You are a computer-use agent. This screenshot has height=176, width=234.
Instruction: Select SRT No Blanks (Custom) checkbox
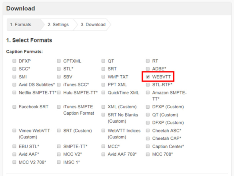[x=103, y=115]
